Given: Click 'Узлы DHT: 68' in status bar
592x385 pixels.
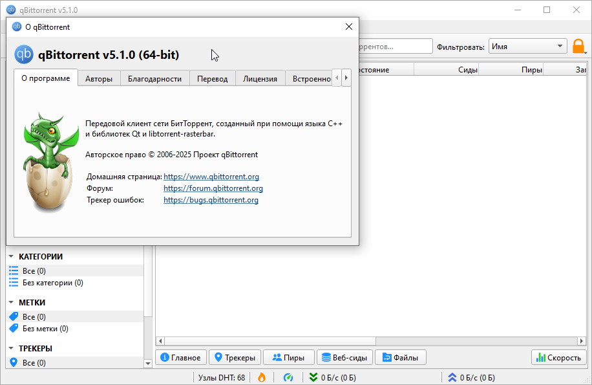Looking at the screenshot, I should pos(222,377).
